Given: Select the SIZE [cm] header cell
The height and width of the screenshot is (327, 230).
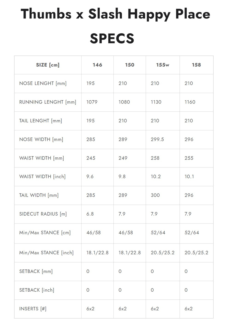Looking at the screenshot, I should pos(48,65).
